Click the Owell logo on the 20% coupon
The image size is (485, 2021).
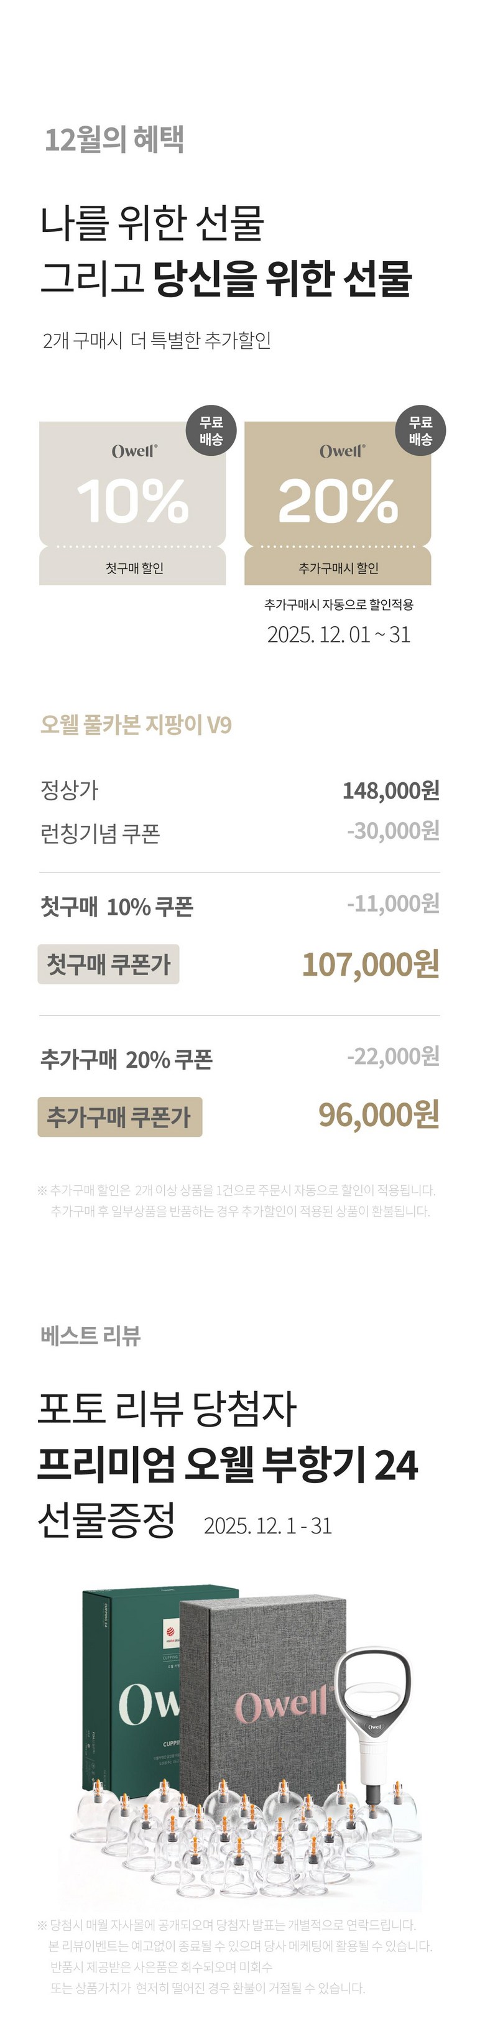pyautogui.click(x=342, y=451)
